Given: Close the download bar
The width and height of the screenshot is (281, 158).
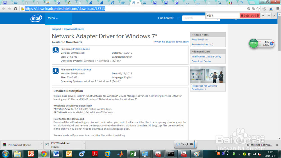Looking at the screenshot, I should [x=277, y=145].
